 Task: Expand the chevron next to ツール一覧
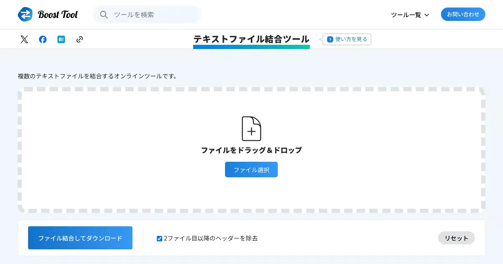click(x=427, y=15)
